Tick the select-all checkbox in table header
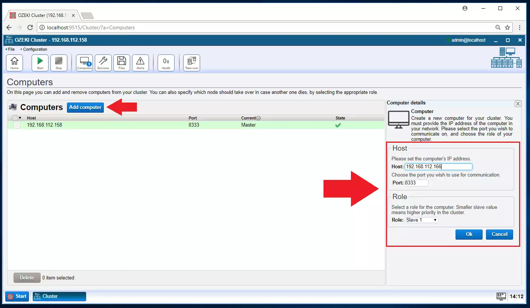This screenshot has height=308, width=530. point(15,118)
